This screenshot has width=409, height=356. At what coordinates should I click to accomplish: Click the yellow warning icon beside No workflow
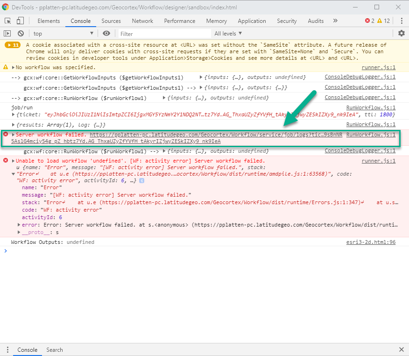click(x=6, y=67)
